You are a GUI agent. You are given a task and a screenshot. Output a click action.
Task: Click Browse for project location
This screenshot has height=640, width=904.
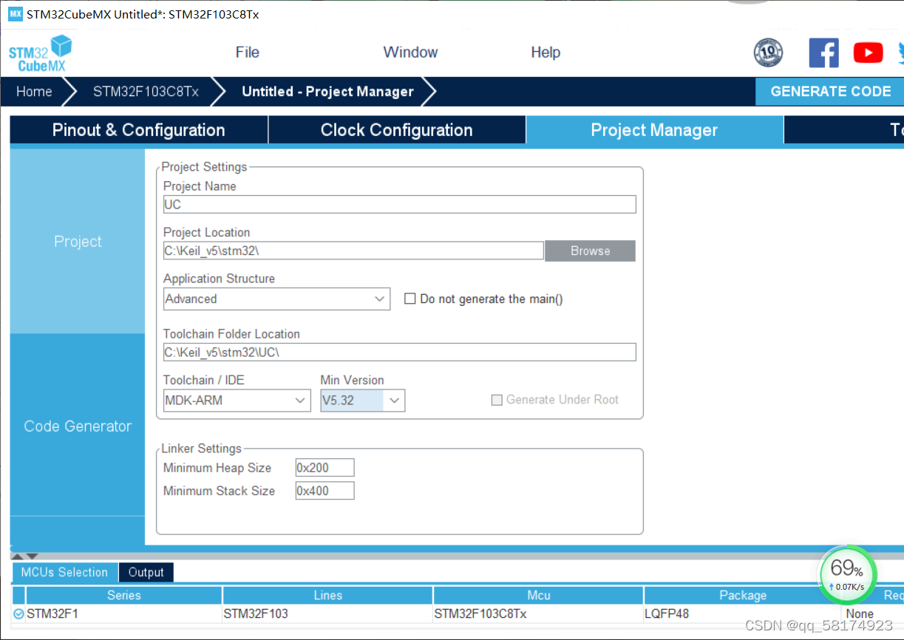590,251
